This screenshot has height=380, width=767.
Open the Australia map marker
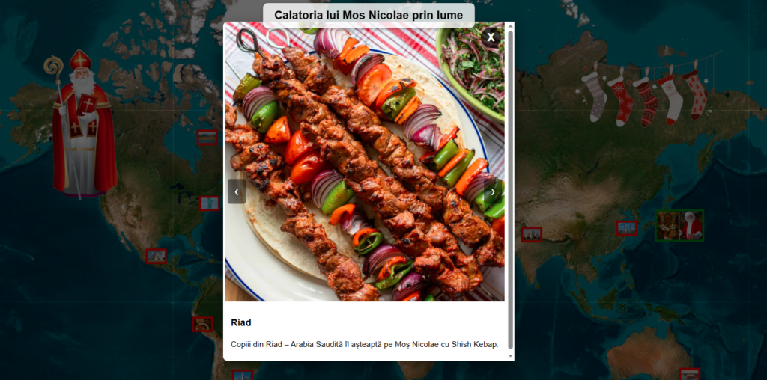tap(690, 374)
